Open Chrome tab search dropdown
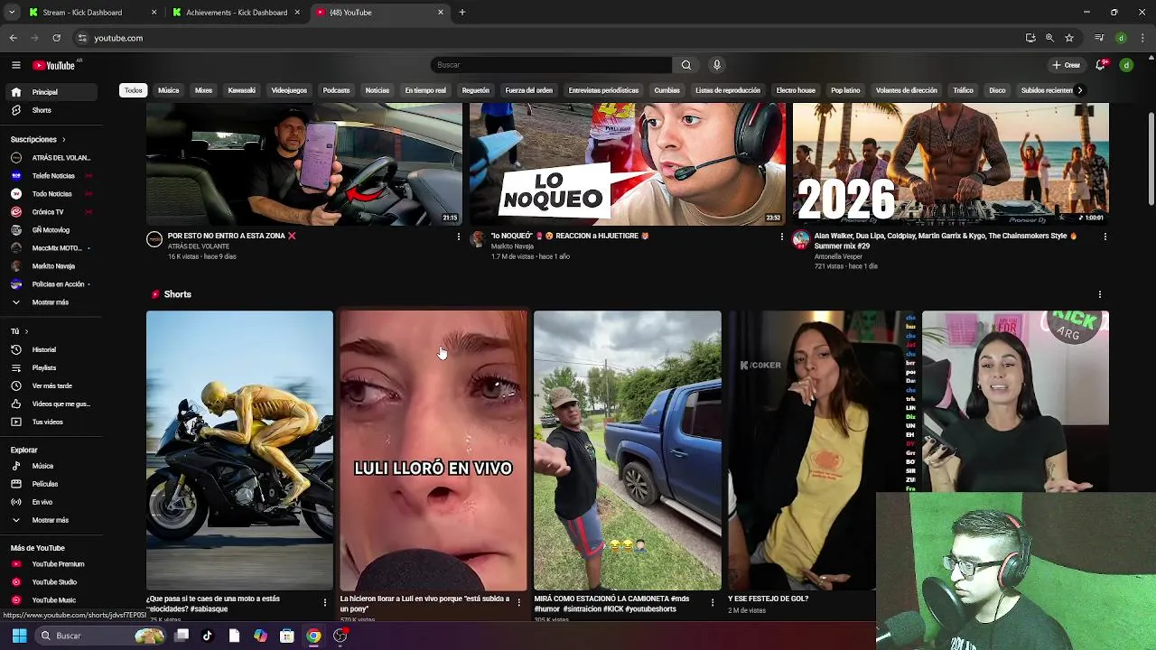1156x650 pixels. (12, 13)
